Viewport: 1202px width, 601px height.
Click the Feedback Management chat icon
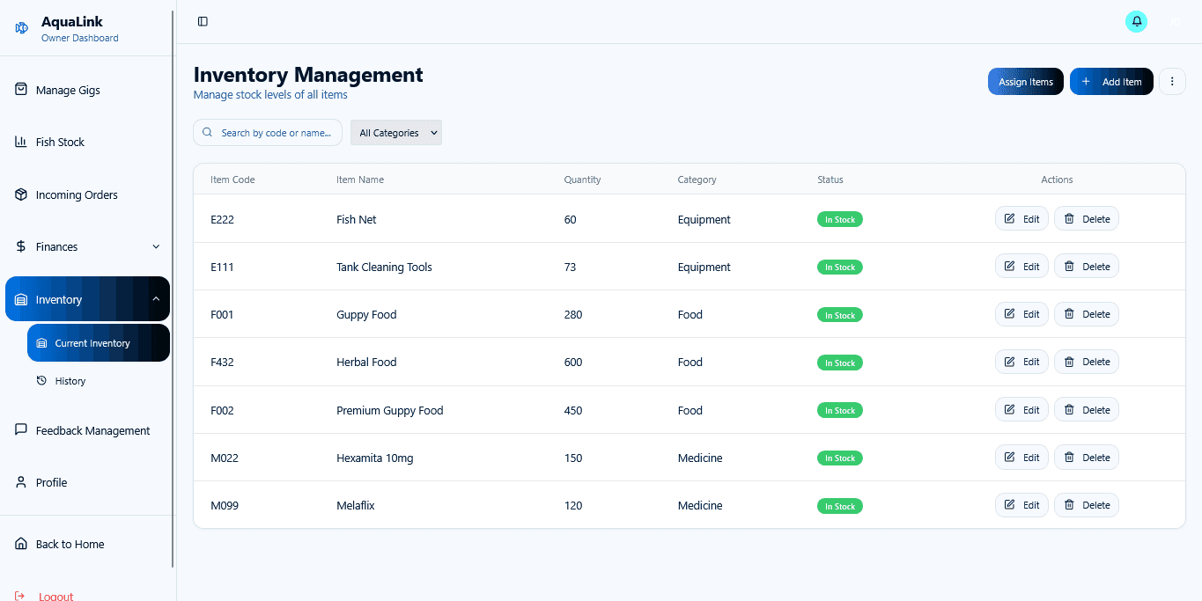(x=19, y=430)
